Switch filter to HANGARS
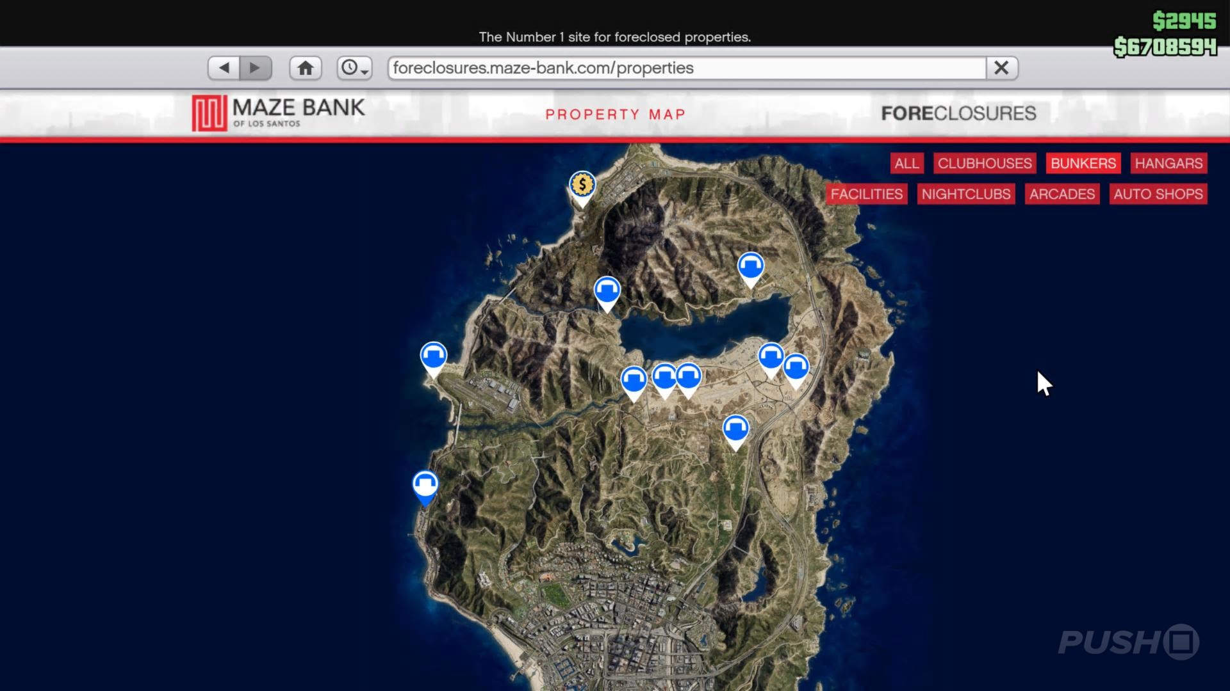Viewport: 1230px width, 691px height. 1168,163
